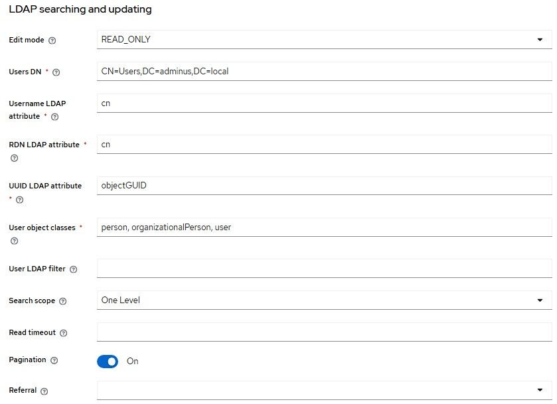Open help icon for UUID LDAP attribute
The height and width of the screenshot is (404, 557).
point(20,200)
